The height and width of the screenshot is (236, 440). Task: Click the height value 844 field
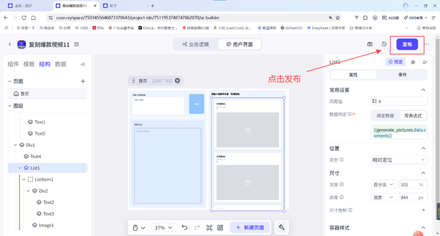(x=413, y=198)
